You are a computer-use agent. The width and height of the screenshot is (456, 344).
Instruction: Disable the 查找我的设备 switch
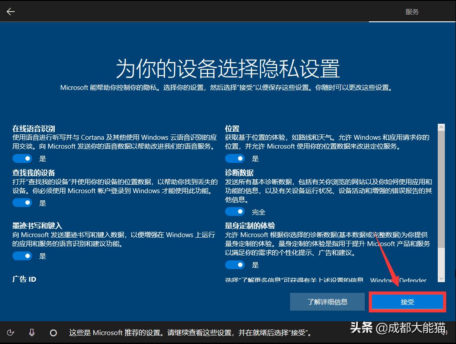(x=22, y=202)
